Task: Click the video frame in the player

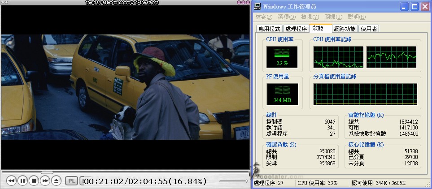Action: pos(125,87)
